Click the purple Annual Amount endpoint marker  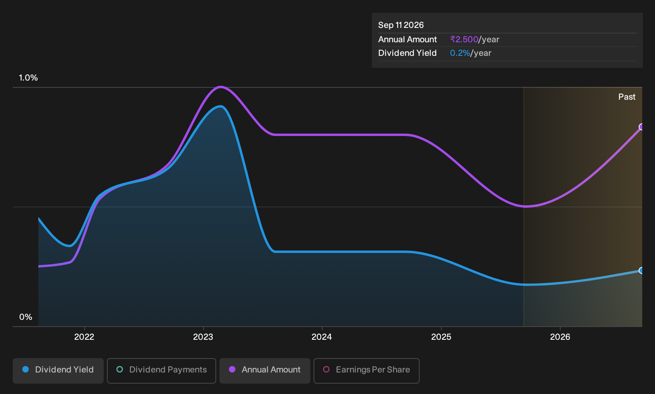pos(642,127)
